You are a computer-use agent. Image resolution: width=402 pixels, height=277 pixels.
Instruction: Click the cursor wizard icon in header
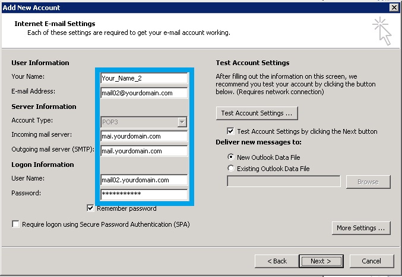coord(382,31)
